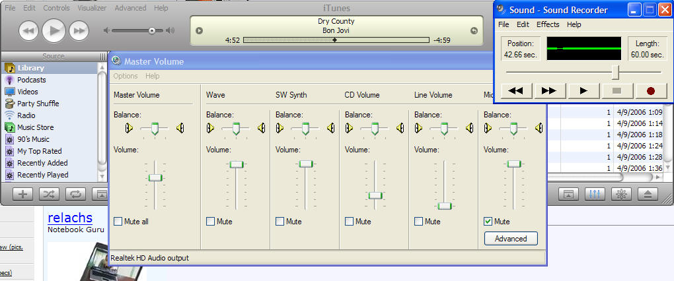
Task: Click the relachs profile link
Action: (69, 218)
